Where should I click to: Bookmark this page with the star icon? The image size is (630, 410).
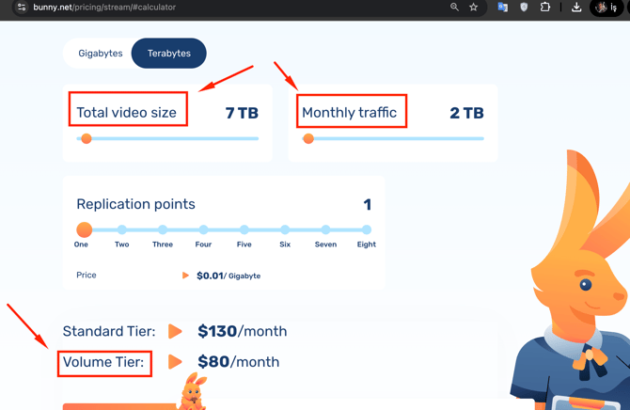pos(474,8)
